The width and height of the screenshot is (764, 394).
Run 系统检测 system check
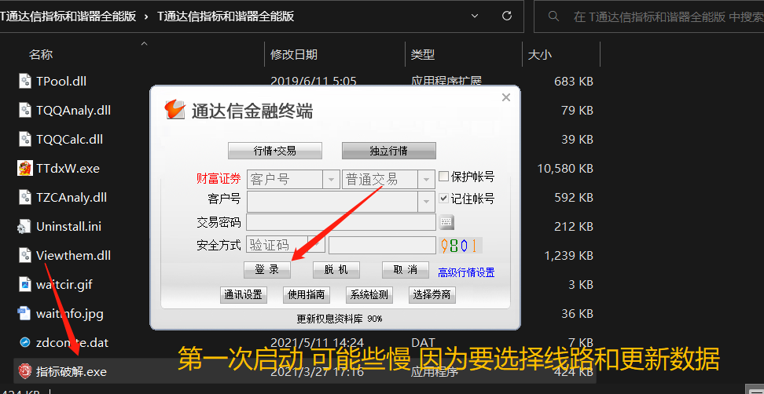(x=369, y=294)
